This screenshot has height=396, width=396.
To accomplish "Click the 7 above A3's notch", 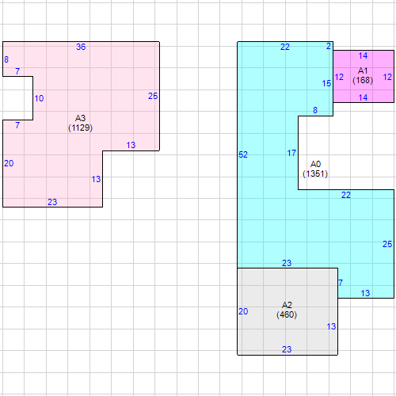I will click(17, 71).
